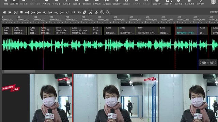
Task: Click the user avatar profile icon
Action: coord(214,2)
